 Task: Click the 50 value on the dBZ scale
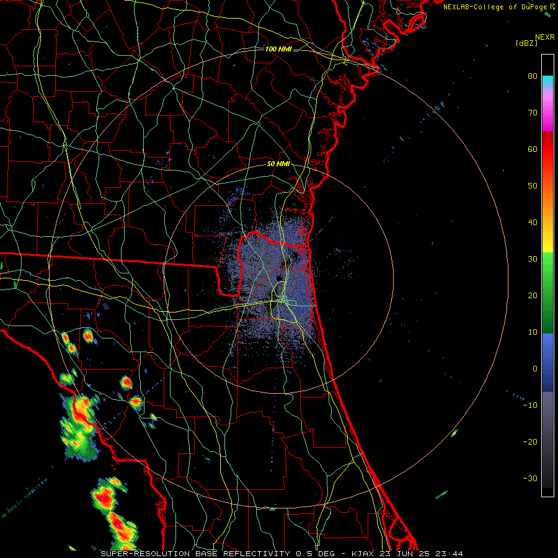[533, 186]
